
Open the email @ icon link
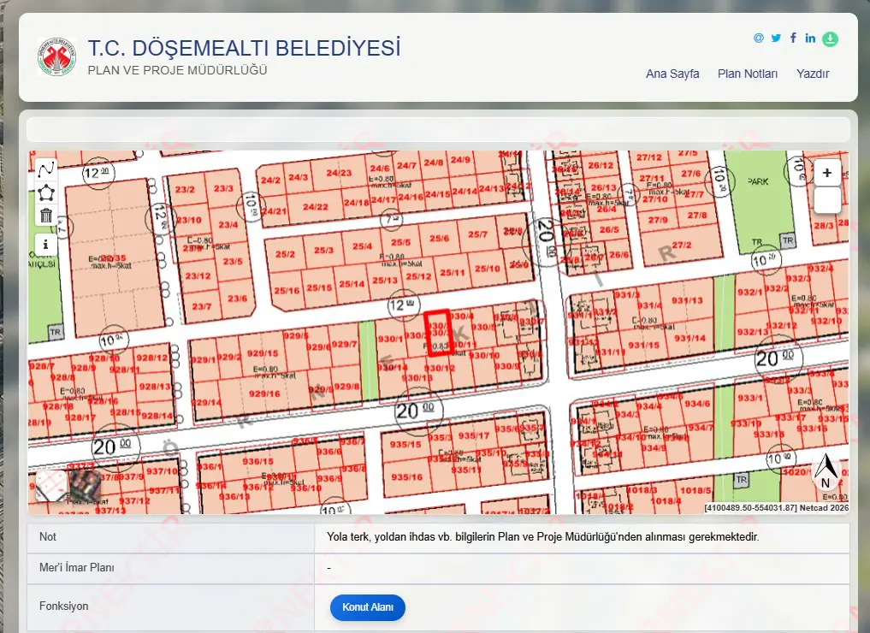(x=759, y=38)
